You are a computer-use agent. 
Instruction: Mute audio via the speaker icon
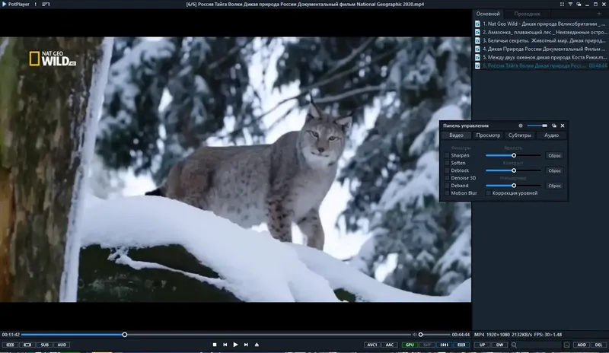[x=414, y=334]
